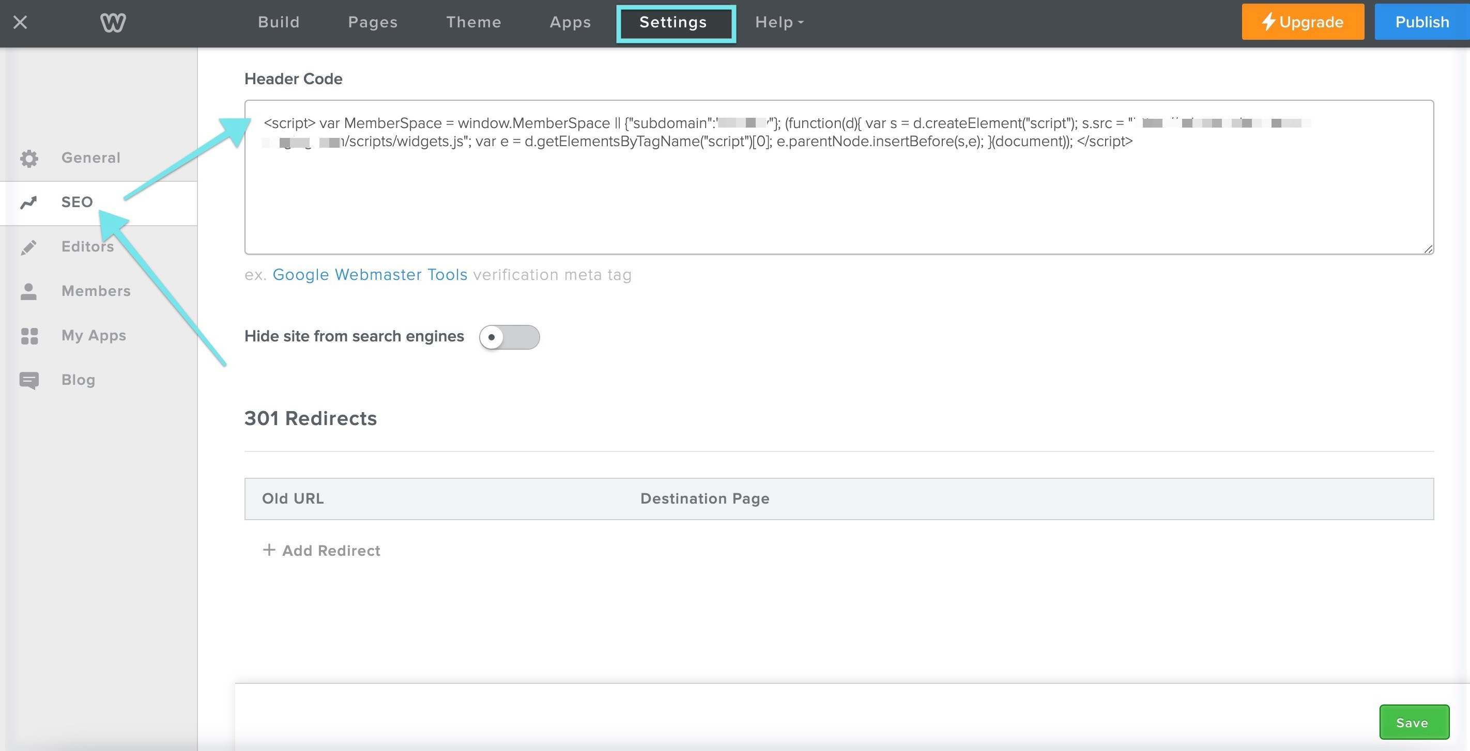Click the SEO trend arrow icon

tap(28, 202)
